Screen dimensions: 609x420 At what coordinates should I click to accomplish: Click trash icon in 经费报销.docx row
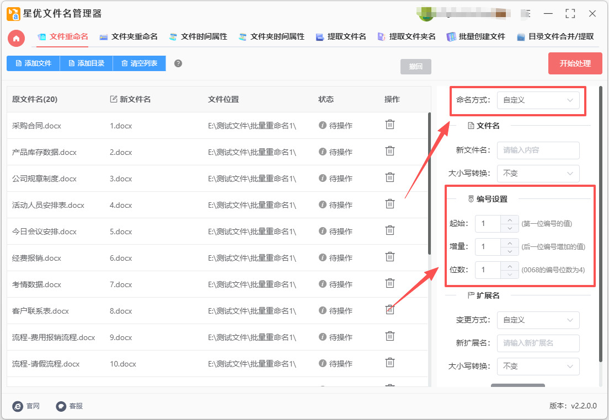point(389,257)
